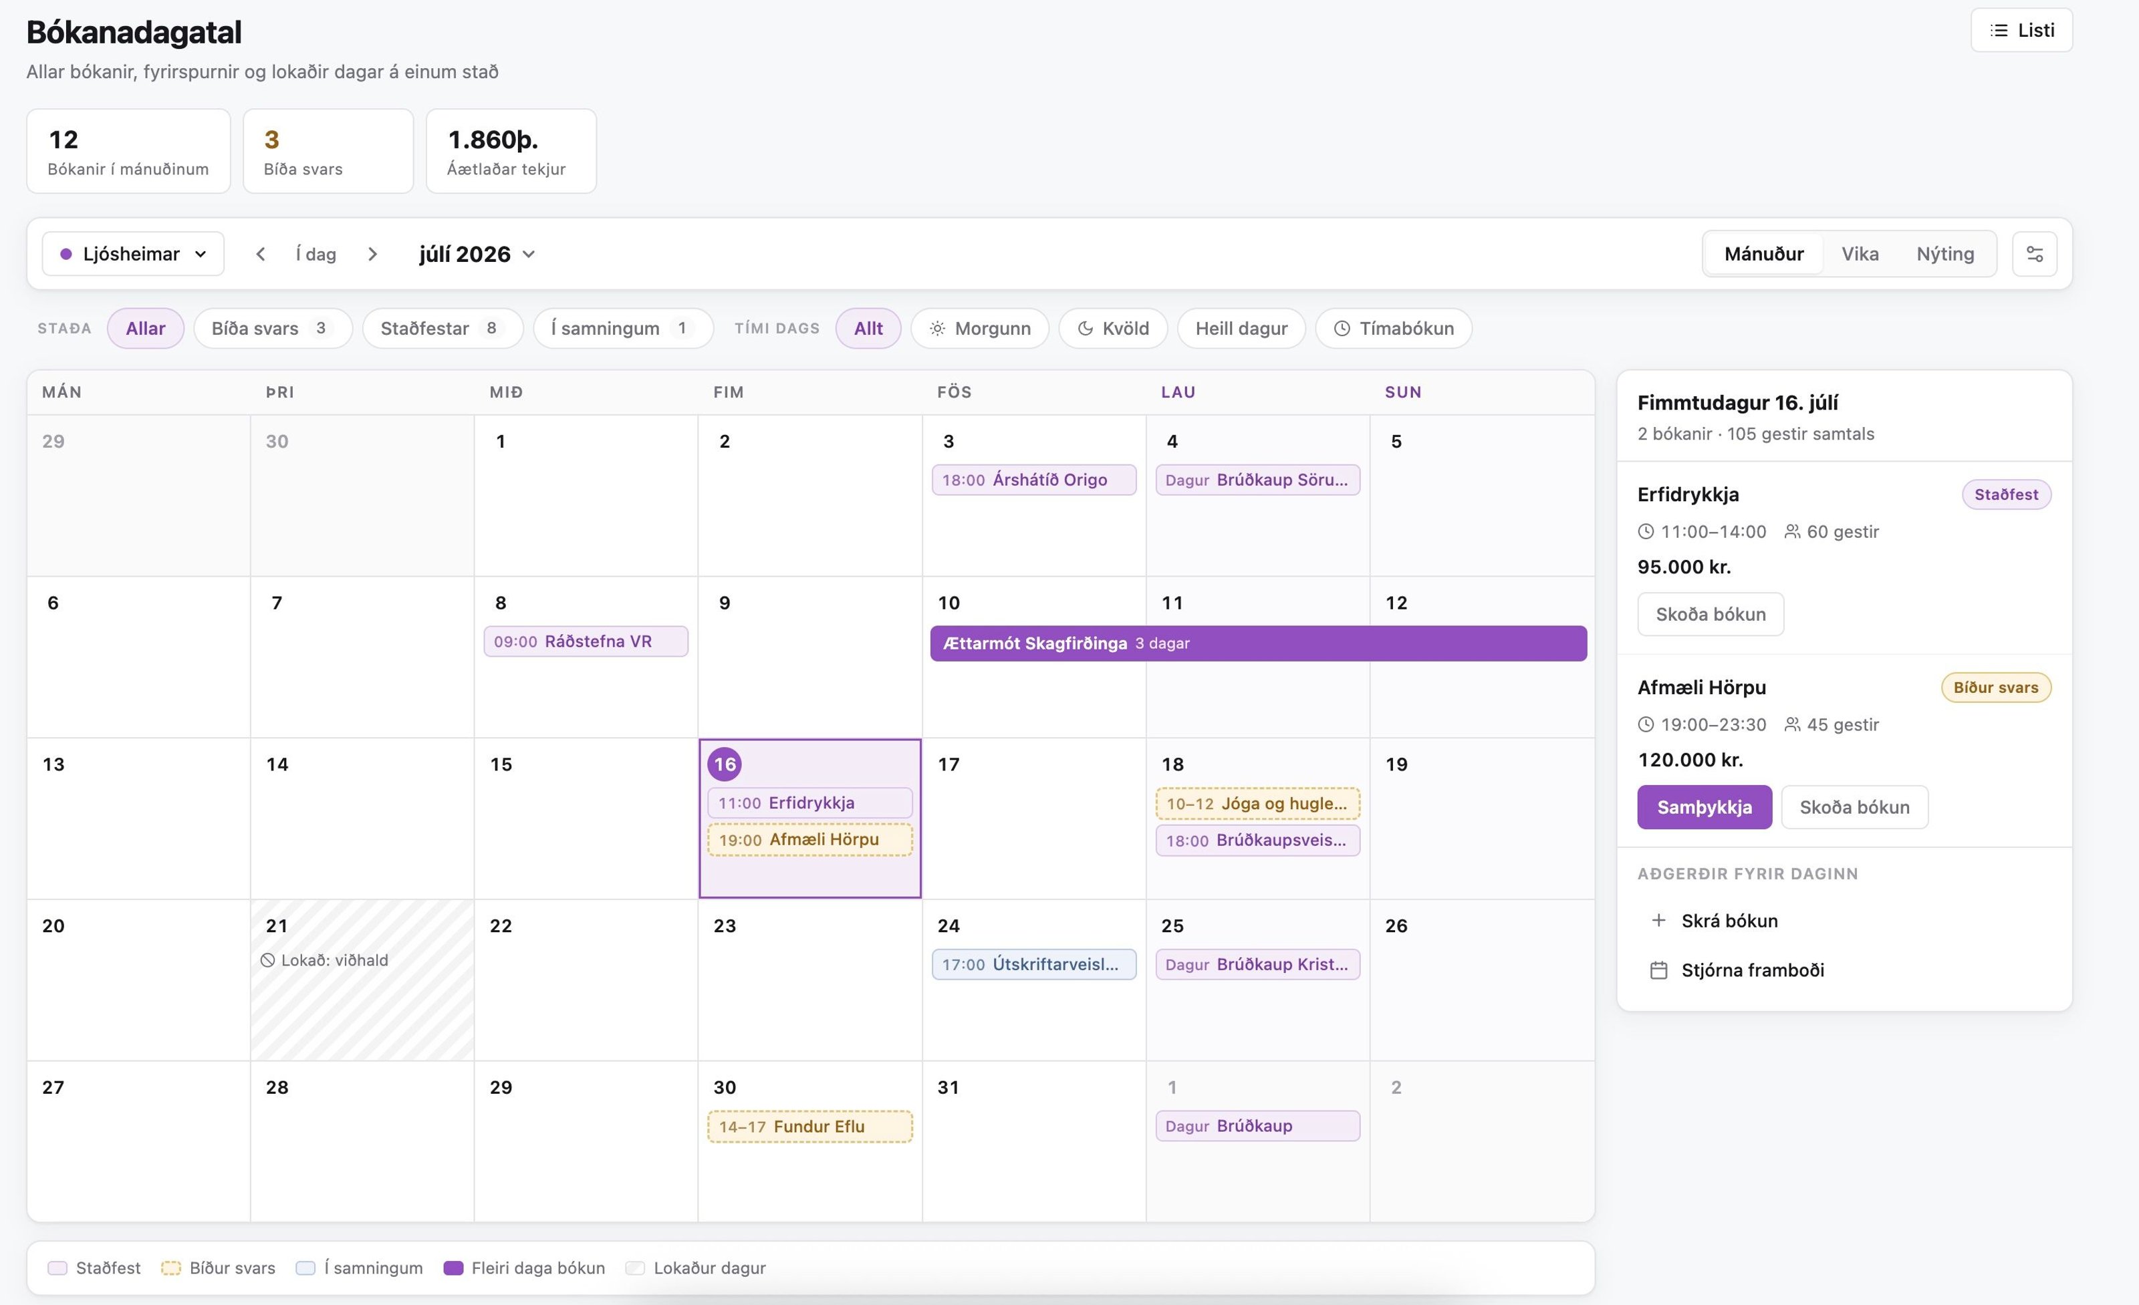Go to next month with right chevron
This screenshot has width=2139, height=1305.
372,254
